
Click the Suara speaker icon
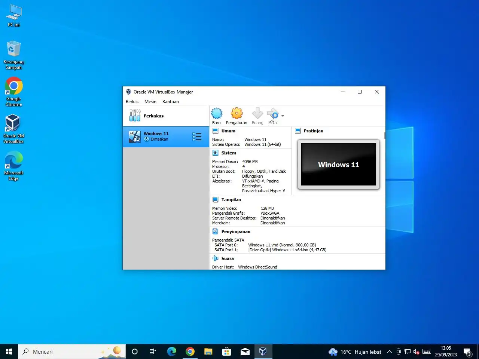point(216,258)
